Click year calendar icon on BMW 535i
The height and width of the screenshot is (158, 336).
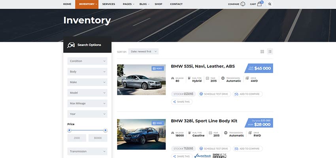[x=207, y=78]
